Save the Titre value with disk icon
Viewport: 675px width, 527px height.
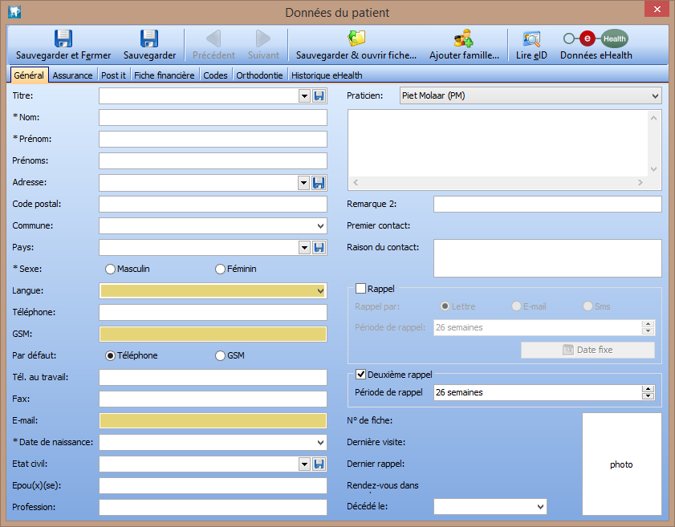click(x=319, y=96)
